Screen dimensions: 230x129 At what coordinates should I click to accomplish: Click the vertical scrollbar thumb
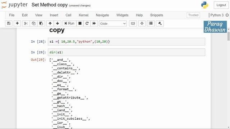pos(229,36)
